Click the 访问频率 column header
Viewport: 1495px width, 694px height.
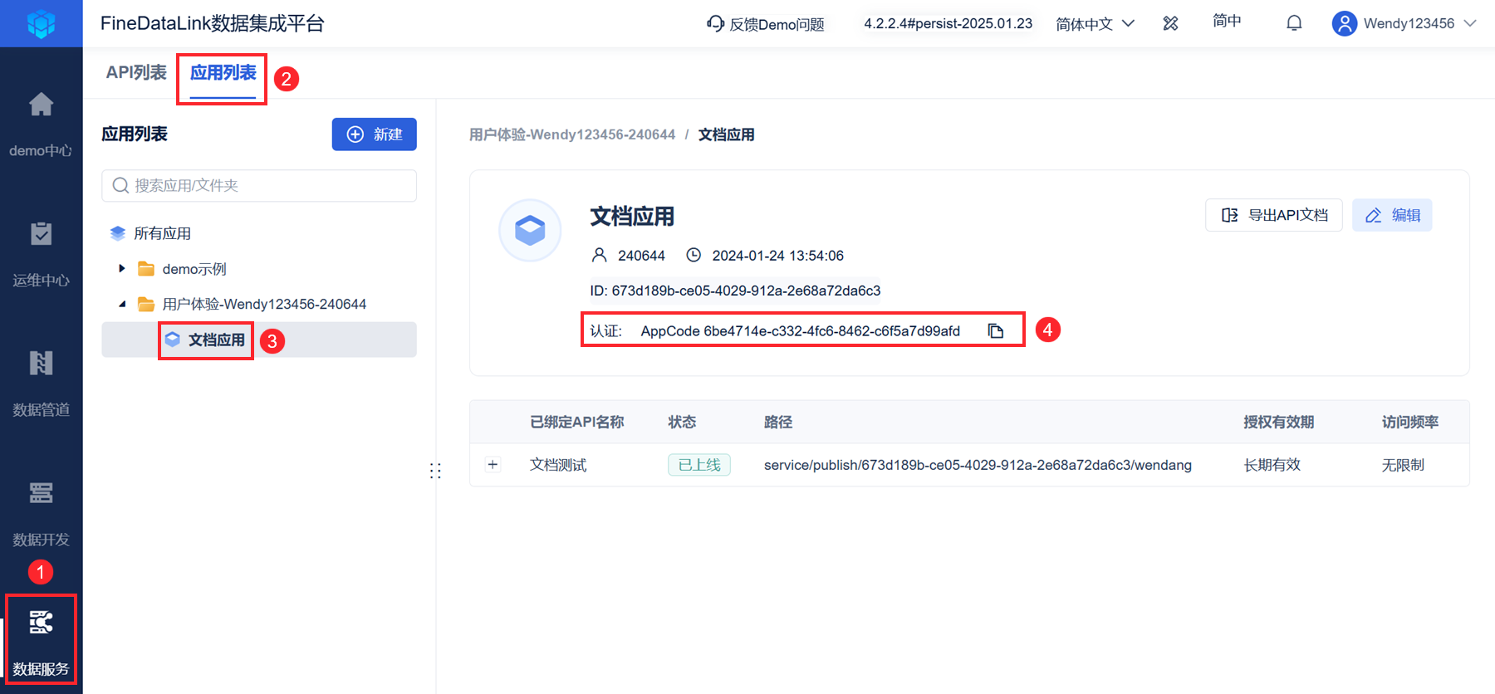(1410, 422)
